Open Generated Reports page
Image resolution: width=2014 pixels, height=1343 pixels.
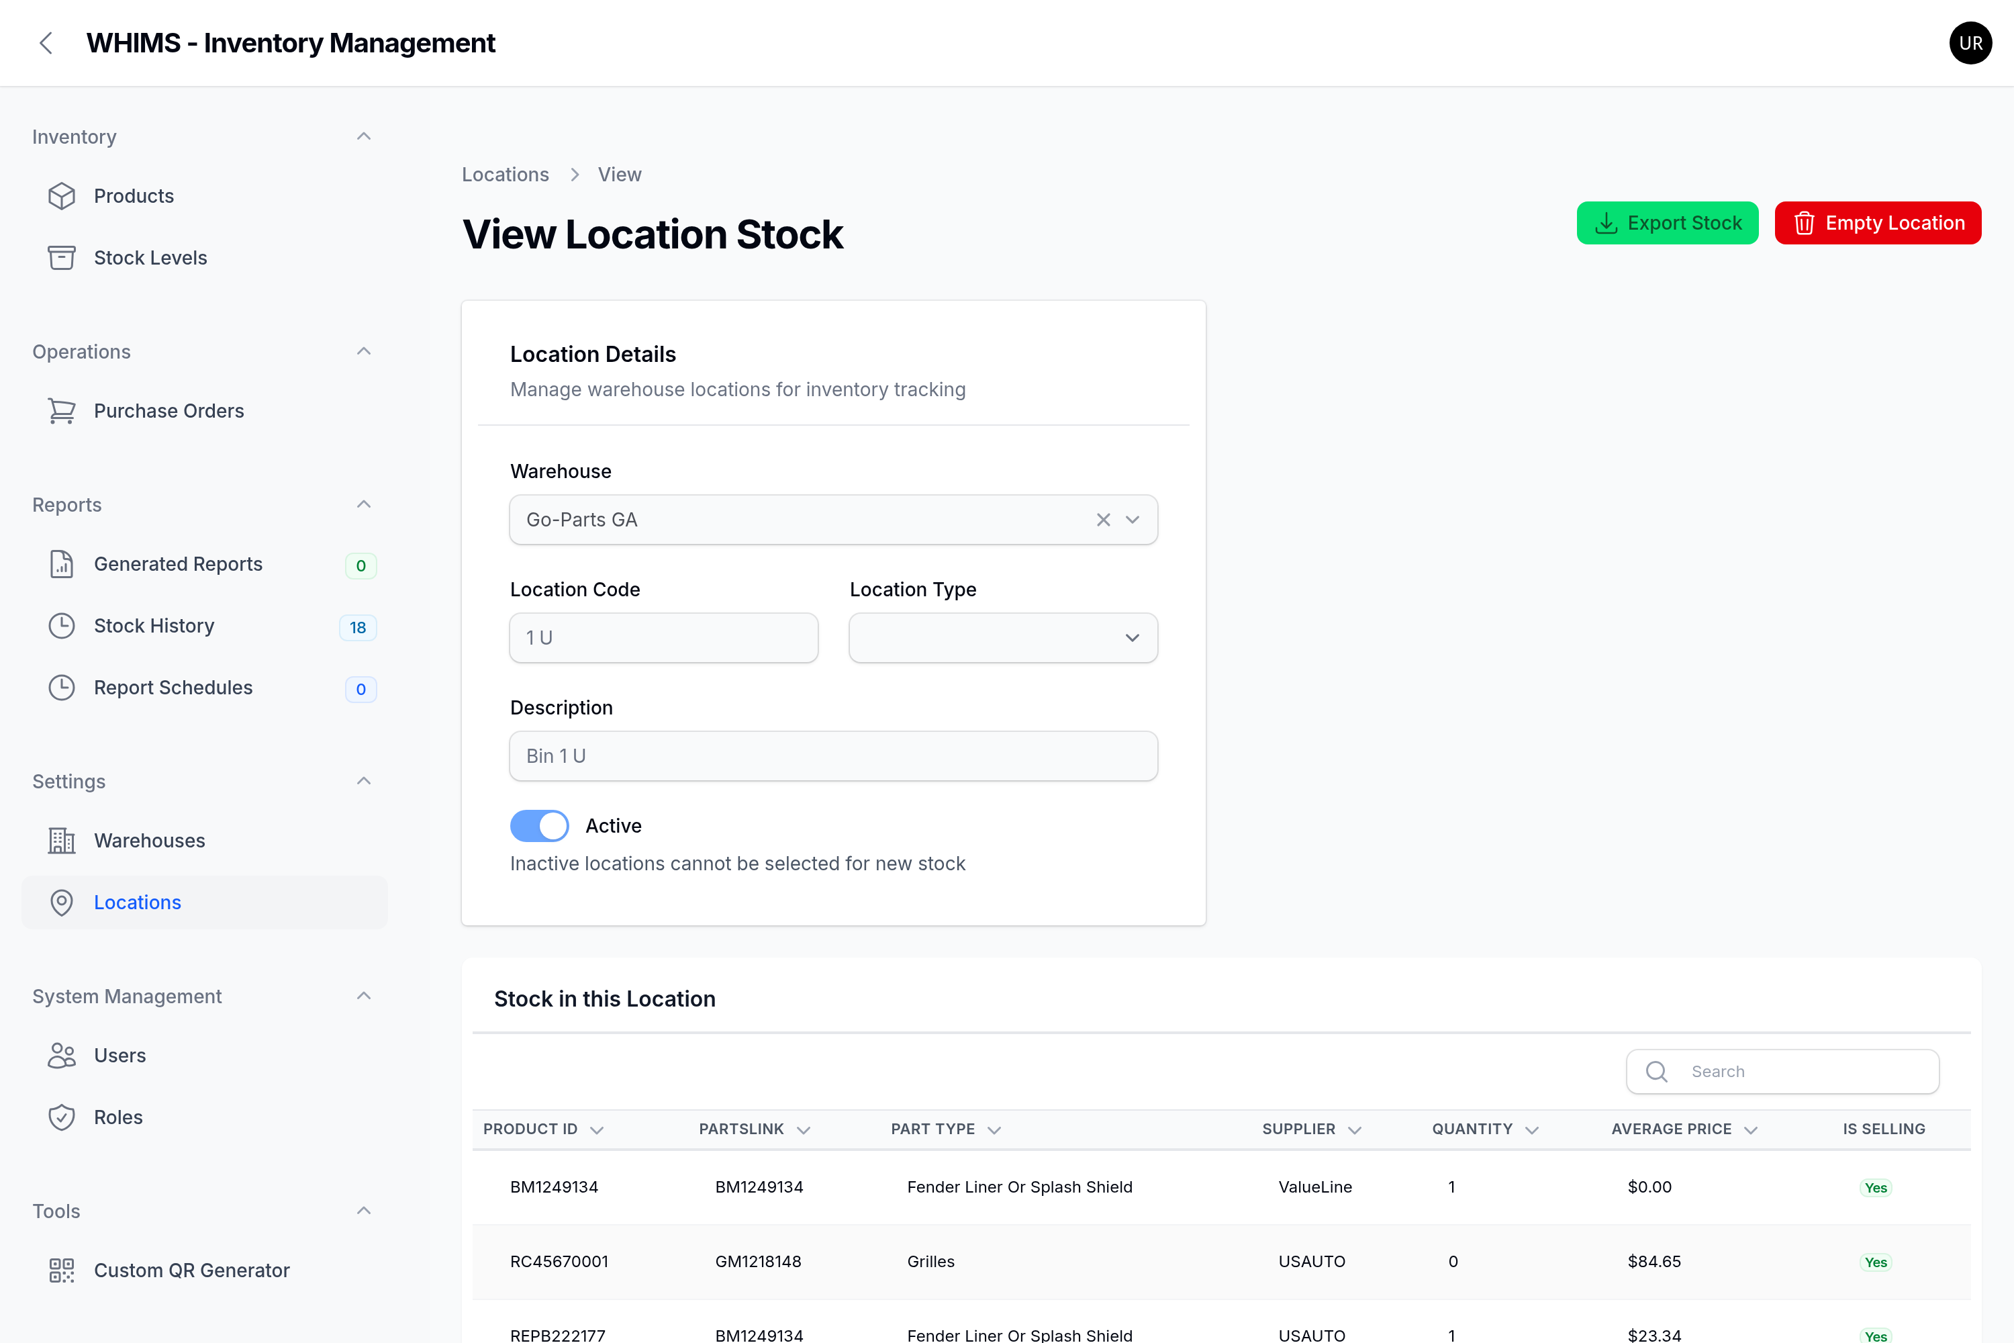(205, 565)
